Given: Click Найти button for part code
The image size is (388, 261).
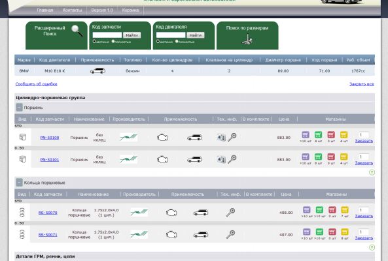Looking at the screenshot, I should point(132,35).
